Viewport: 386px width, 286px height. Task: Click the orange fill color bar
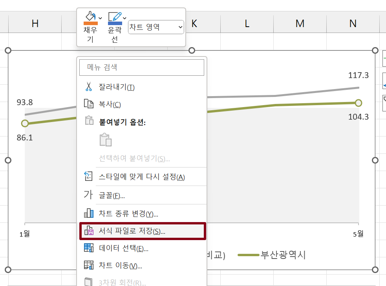coord(91,24)
